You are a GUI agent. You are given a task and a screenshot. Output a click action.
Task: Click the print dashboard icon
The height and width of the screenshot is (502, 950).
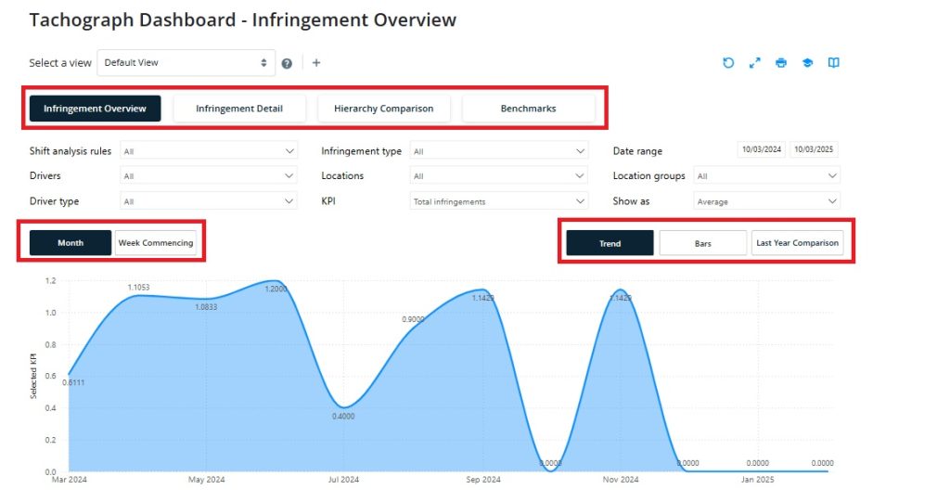pyautogui.click(x=781, y=62)
